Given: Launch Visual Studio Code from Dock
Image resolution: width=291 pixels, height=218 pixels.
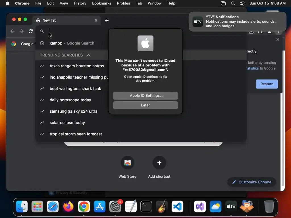Looking at the screenshot, I should tap(177, 206).
